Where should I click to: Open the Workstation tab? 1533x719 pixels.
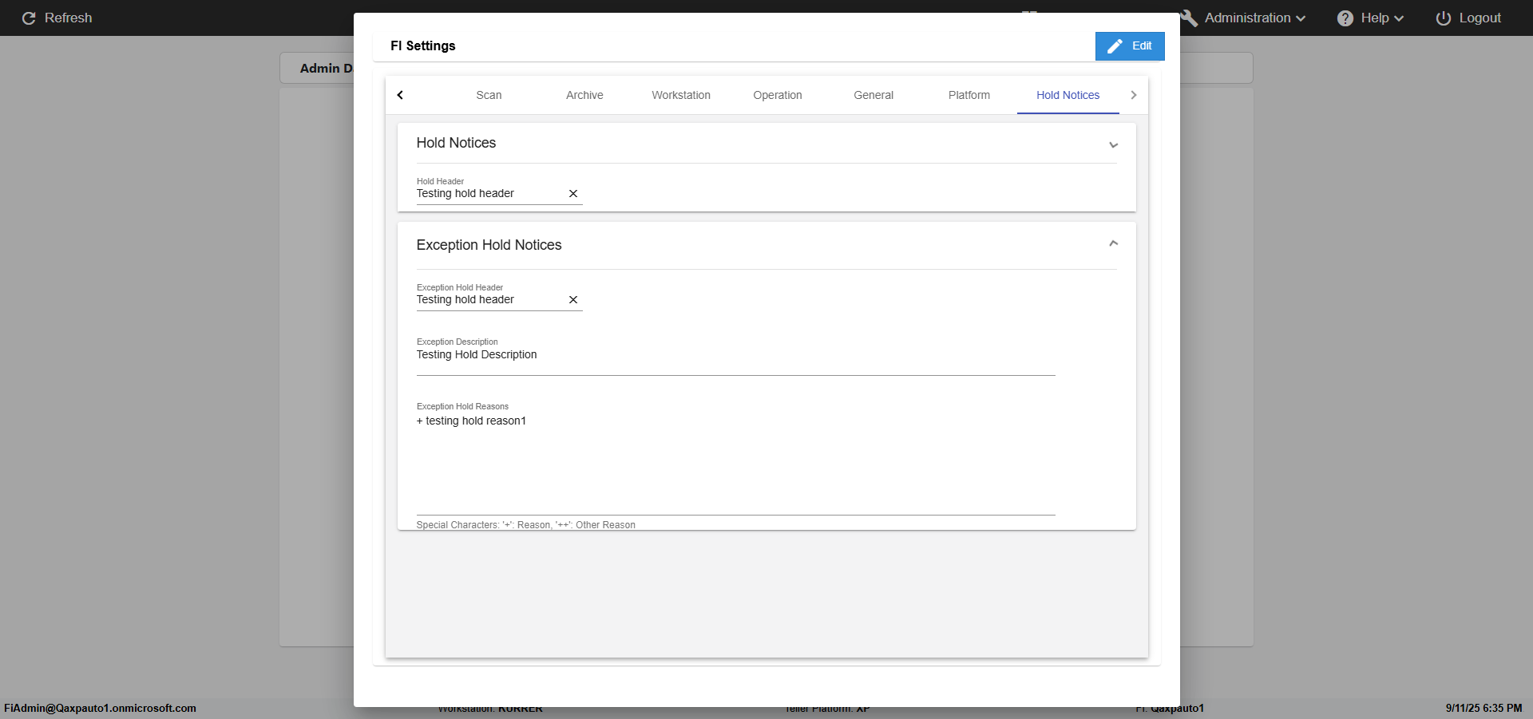click(x=680, y=95)
